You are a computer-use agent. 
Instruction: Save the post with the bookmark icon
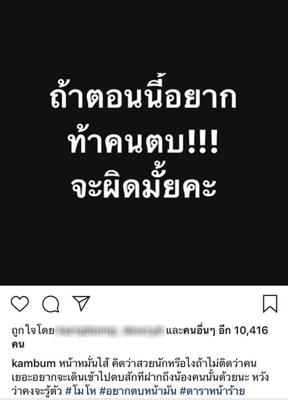(270, 303)
